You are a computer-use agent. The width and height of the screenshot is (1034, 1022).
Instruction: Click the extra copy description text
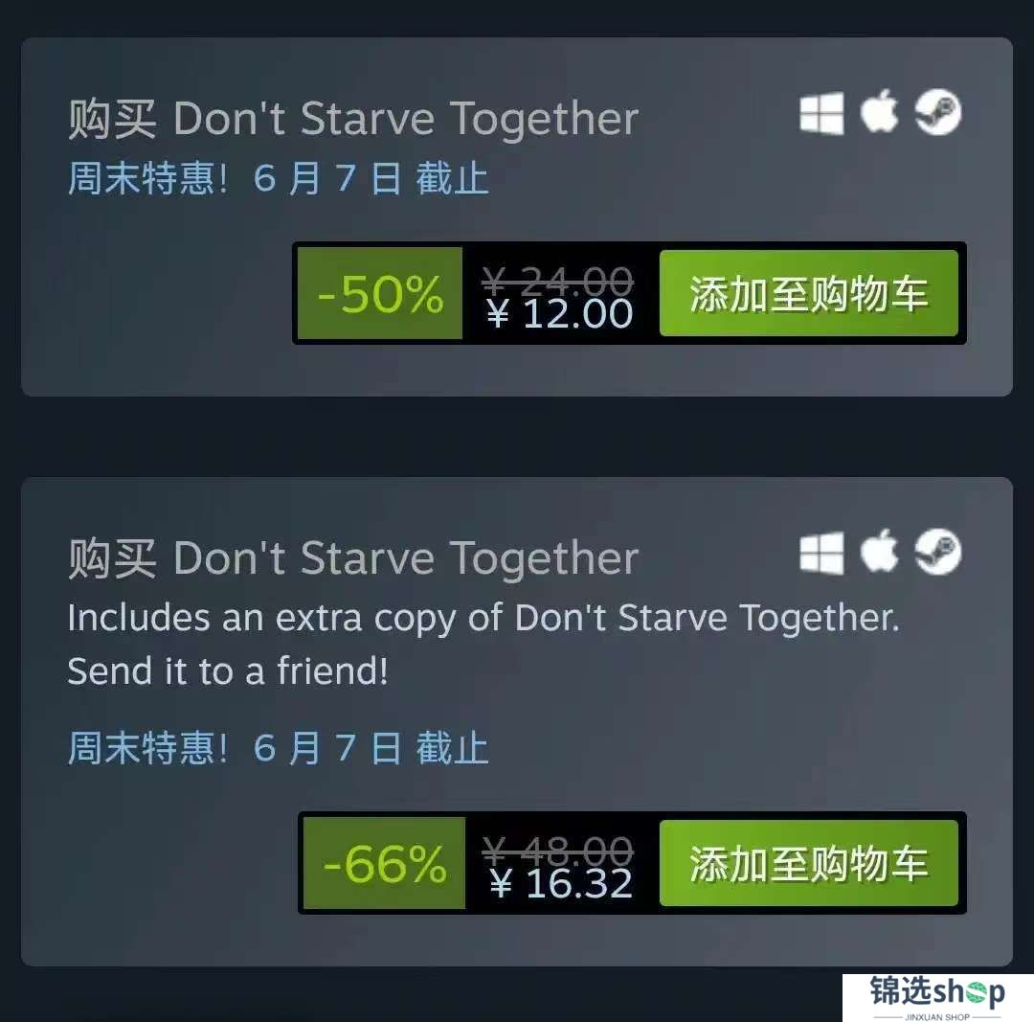(483, 645)
